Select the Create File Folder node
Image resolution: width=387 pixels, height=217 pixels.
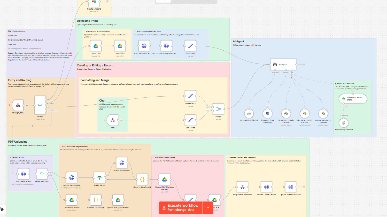72,200
